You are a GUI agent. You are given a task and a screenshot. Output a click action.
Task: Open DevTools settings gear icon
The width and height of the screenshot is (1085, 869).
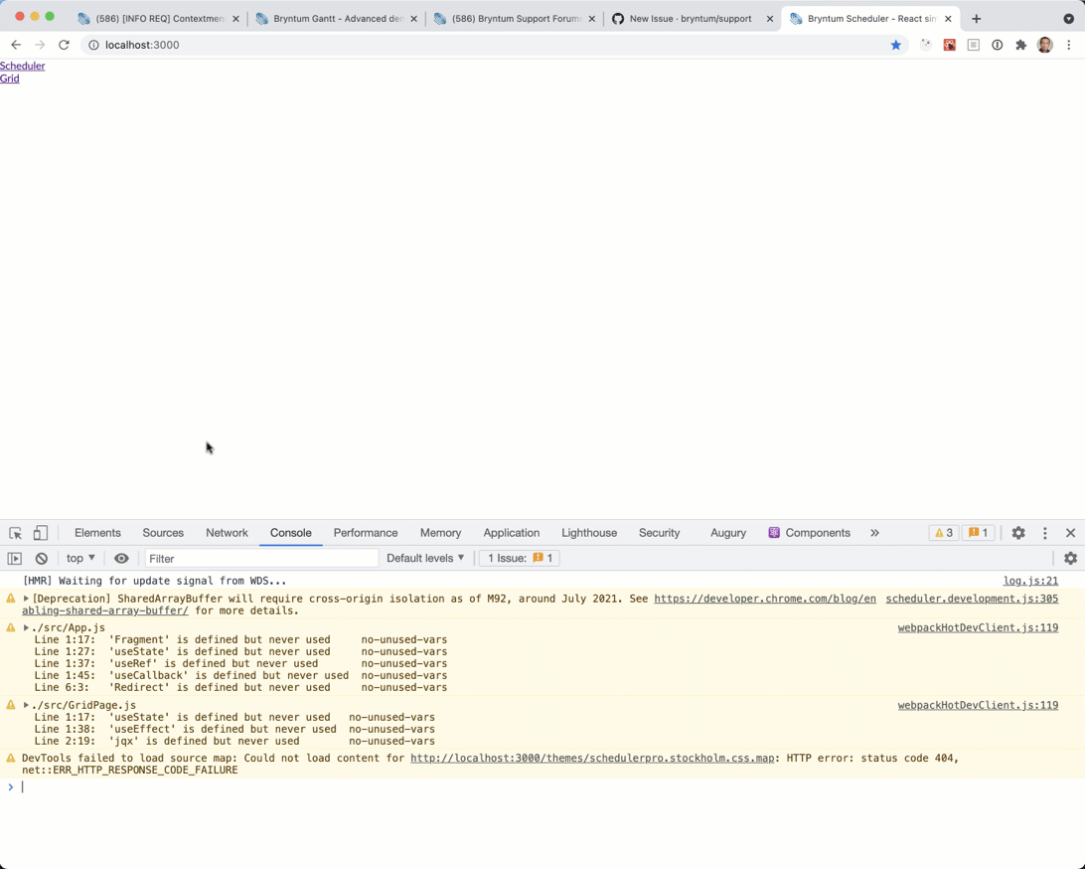tap(1017, 533)
